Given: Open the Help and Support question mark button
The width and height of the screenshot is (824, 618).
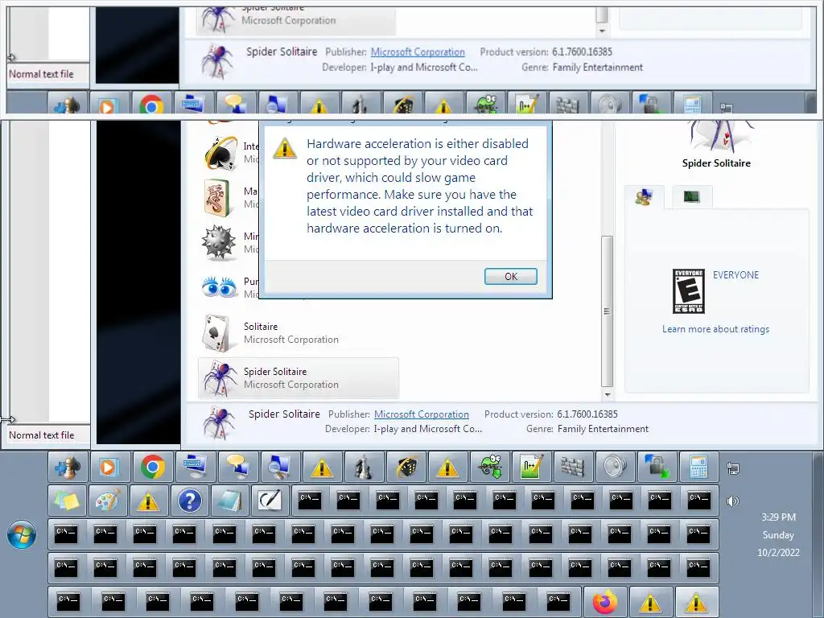Looking at the screenshot, I should pyautogui.click(x=190, y=501).
